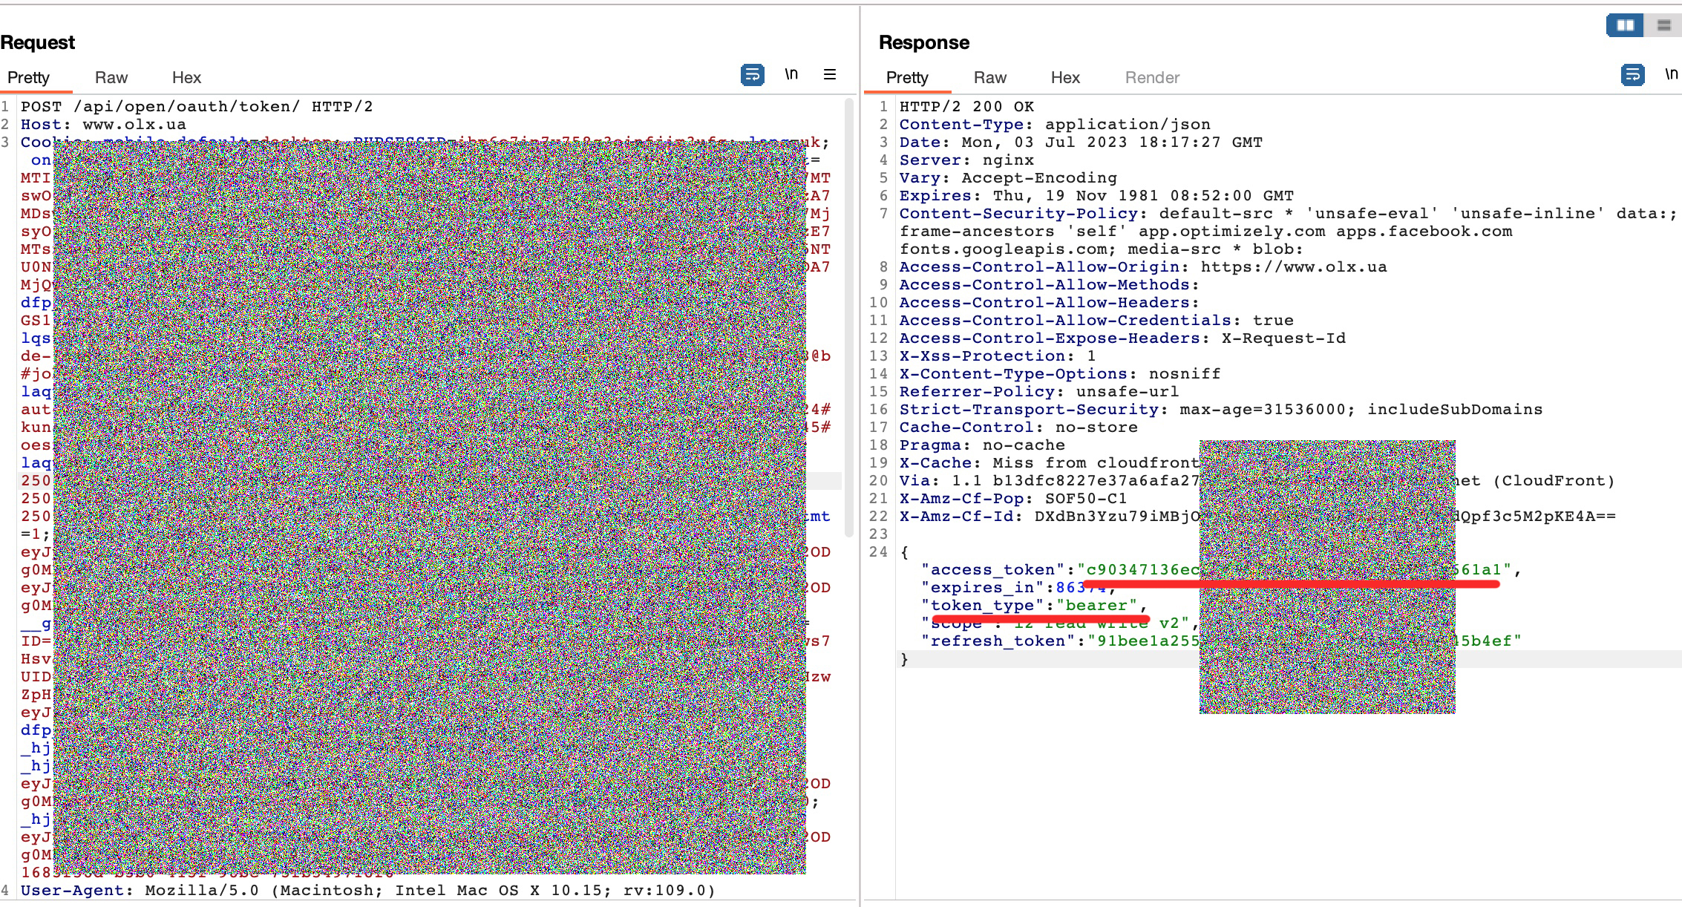Screen dimensions: 1682x907
Task: Open Hex tab in Request panel
Action: point(186,78)
